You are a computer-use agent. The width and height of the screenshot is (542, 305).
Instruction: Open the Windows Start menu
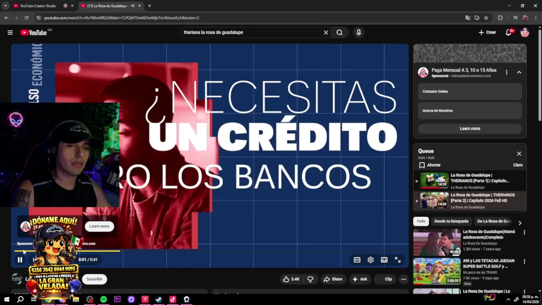(x=6, y=299)
